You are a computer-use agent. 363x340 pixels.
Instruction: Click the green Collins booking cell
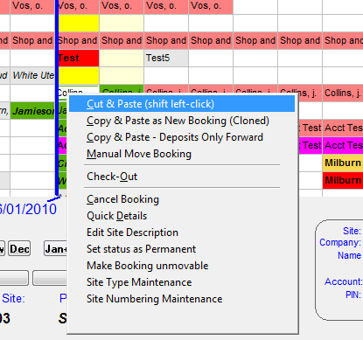(x=122, y=89)
